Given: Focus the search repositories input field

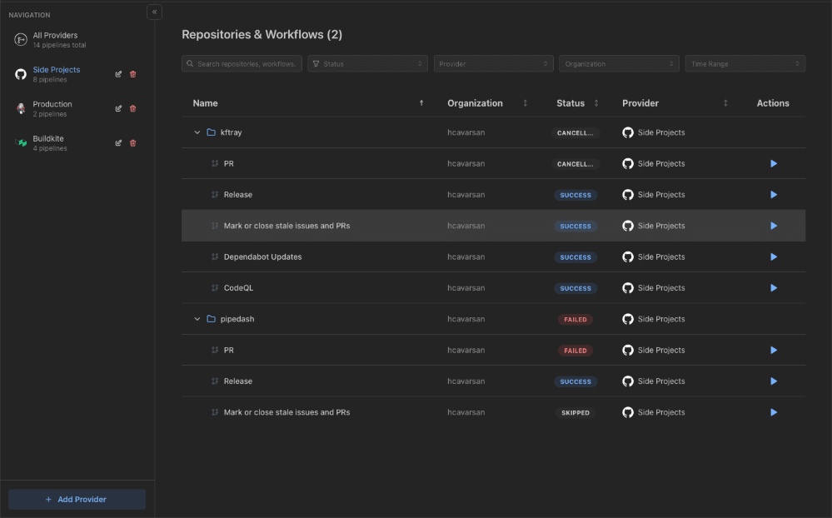Looking at the screenshot, I should click(246, 63).
